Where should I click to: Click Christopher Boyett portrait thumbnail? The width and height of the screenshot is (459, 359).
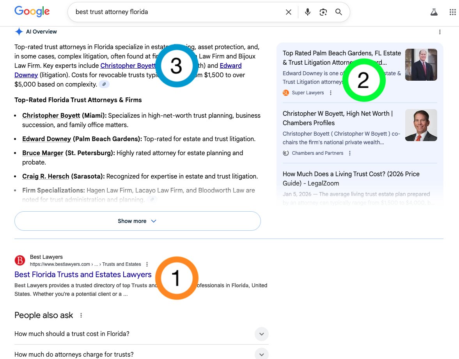(421, 125)
